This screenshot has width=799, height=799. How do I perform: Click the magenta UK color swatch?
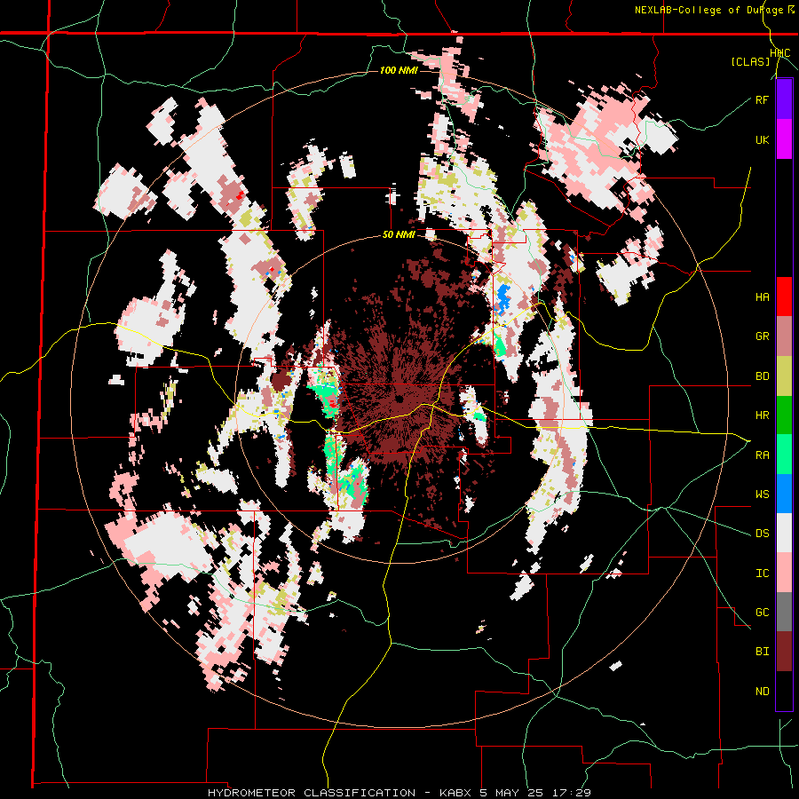tap(784, 139)
